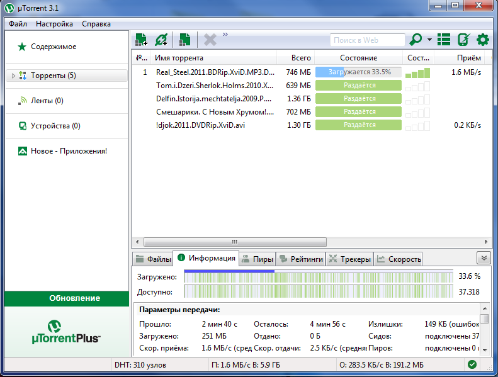The height and width of the screenshot is (377, 498).
Task: Sort by 'Имя торрента' column header
Action: [214, 58]
